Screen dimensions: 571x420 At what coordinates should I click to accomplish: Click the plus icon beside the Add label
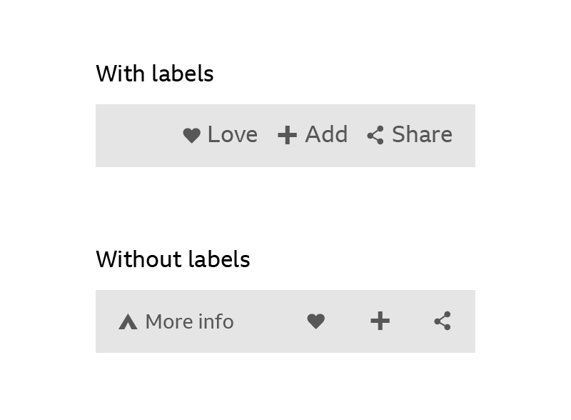(x=287, y=135)
